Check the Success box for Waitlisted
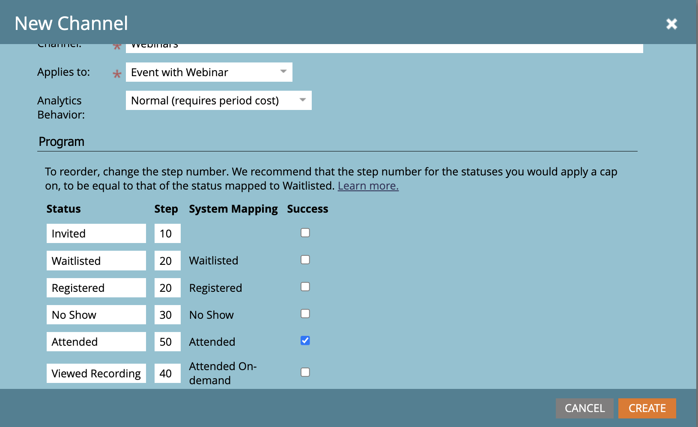698x427 pixels. 305,260
